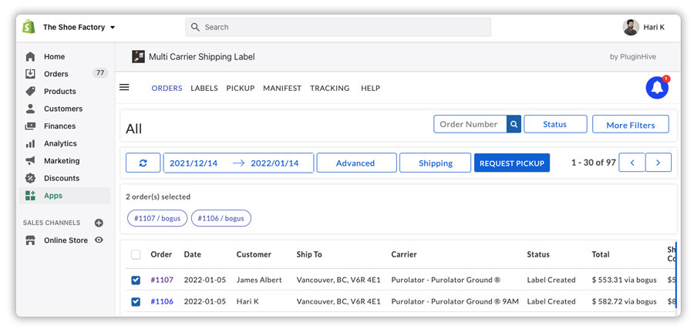Click the #1106 / bogus selected chip
Image resolution: width=694 pixels, height=329 pixels.
(x=221, y=219)
